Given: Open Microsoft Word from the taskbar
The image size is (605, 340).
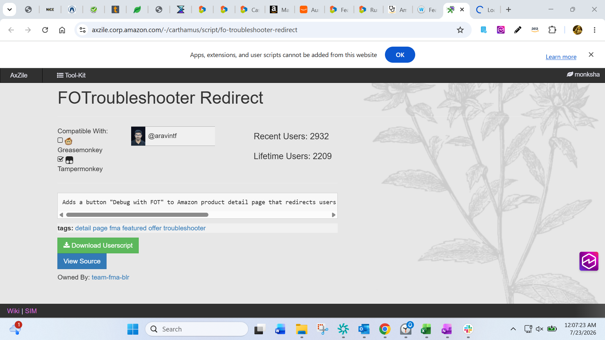Looking at the screenshot, I should [280, 329].
